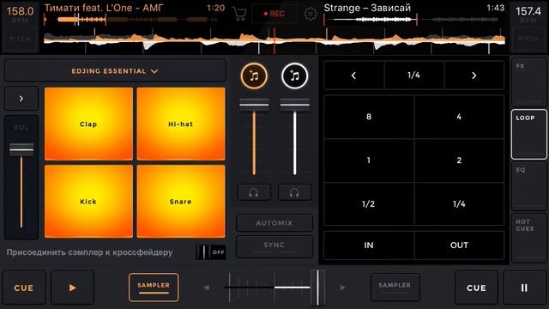Go to the previous loop size with the left chevron
The height and width of the screenshot is (309, 549).
(353, 76)
